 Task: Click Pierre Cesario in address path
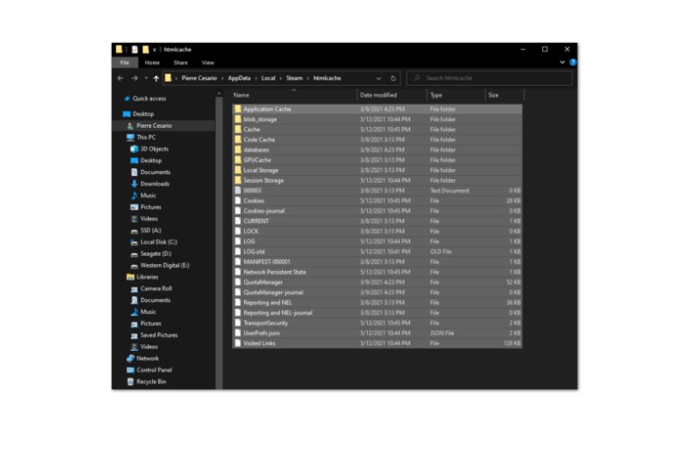[199, 78]
